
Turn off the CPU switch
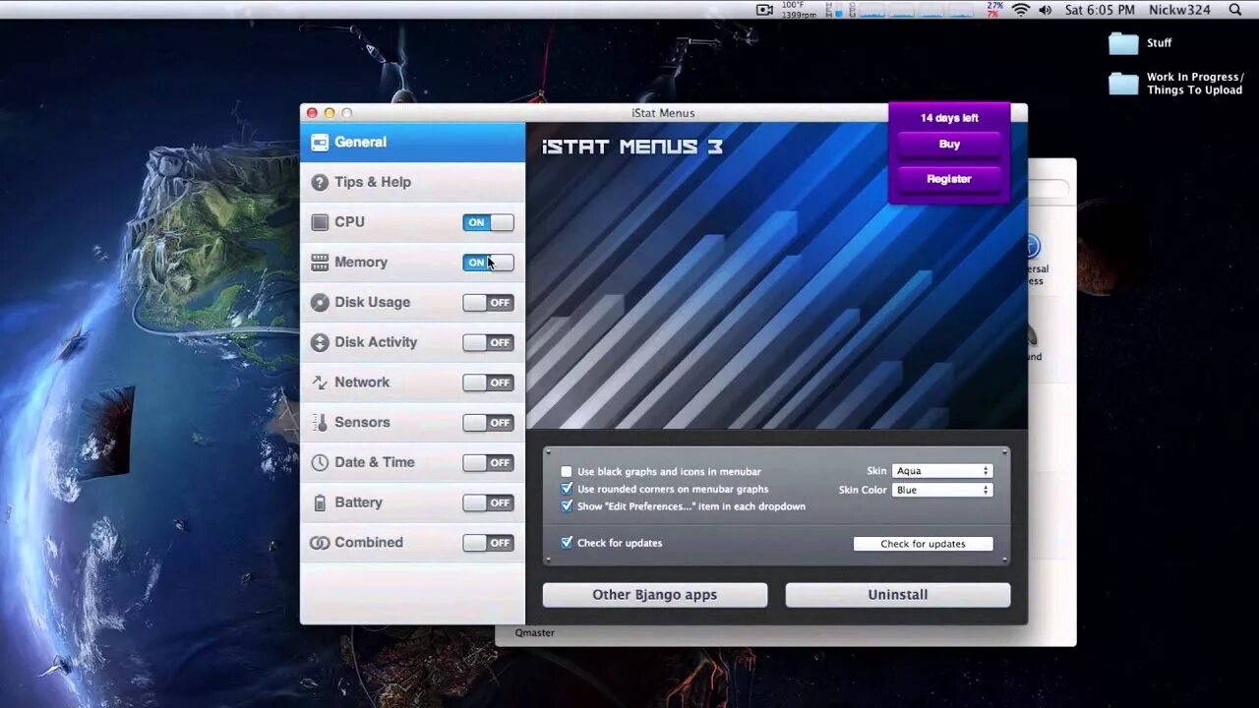pos(488,222)
